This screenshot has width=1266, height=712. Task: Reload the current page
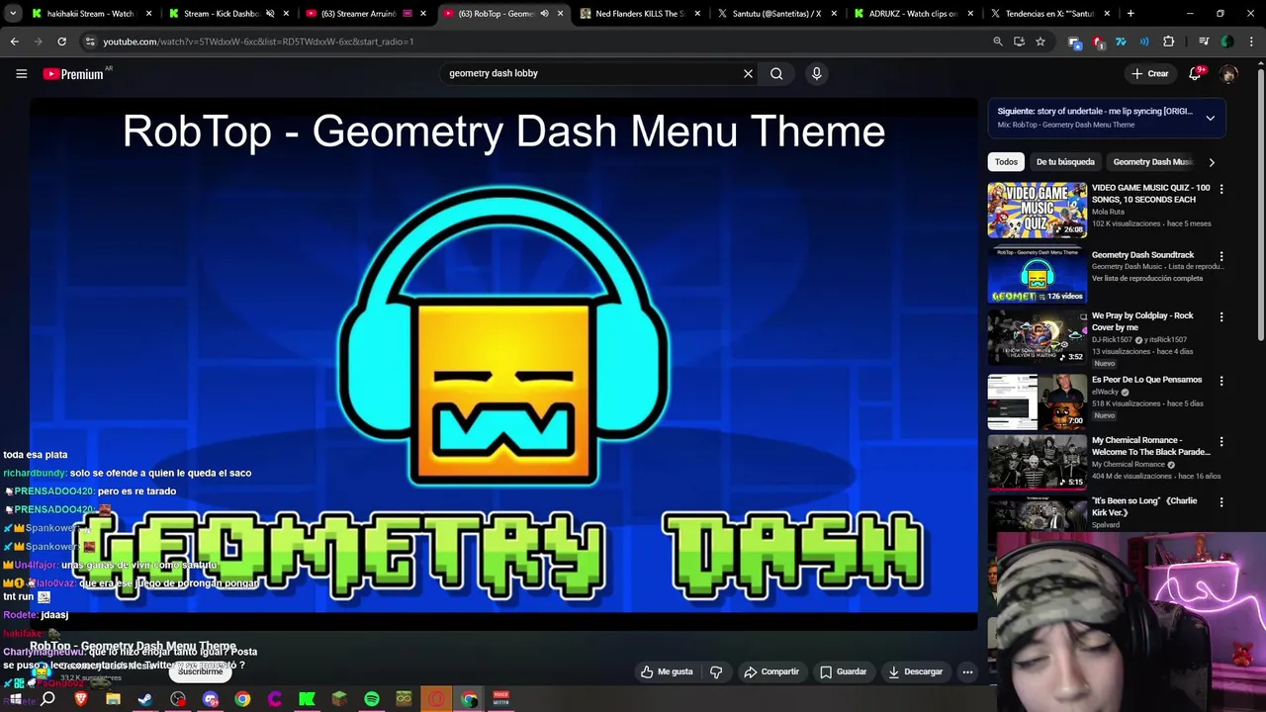tap(61, 42)
